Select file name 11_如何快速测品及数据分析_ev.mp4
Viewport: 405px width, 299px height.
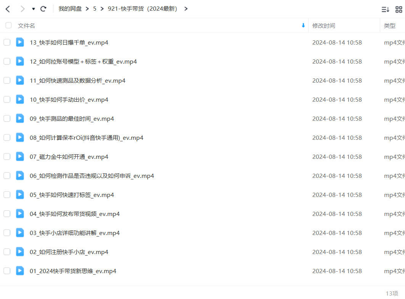click(x=77, y=81)
